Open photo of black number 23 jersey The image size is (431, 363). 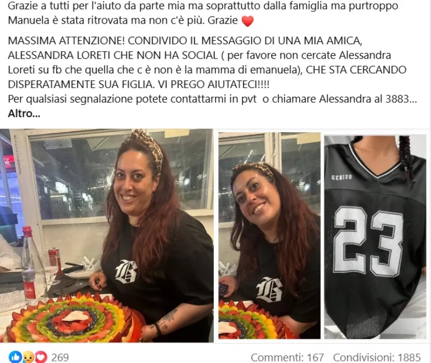[375, 237]
